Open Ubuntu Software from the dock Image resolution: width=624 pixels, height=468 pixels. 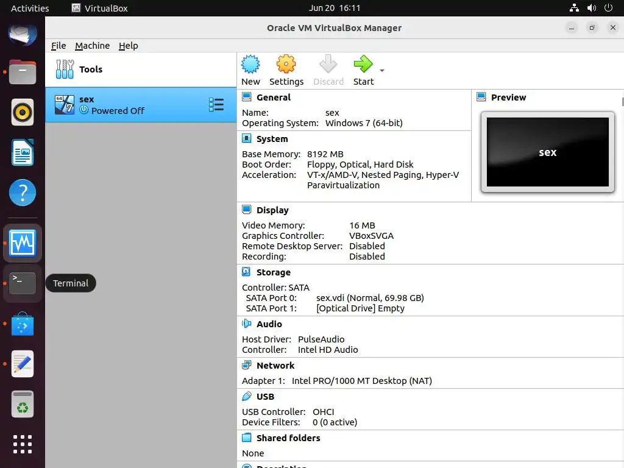pos(23,324)
